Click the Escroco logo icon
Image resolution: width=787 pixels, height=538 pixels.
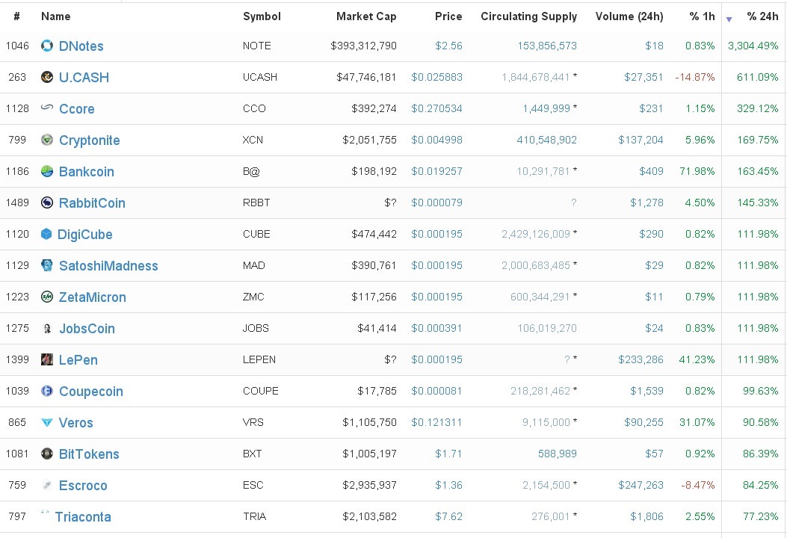[x=46, y=485]
